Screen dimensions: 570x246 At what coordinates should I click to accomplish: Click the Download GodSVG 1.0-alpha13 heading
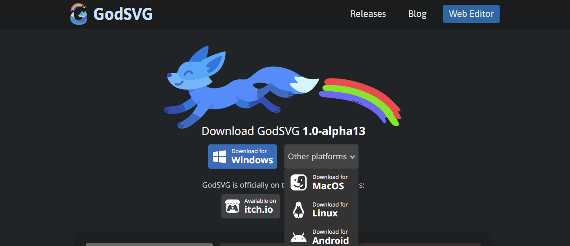click(283, 131)
